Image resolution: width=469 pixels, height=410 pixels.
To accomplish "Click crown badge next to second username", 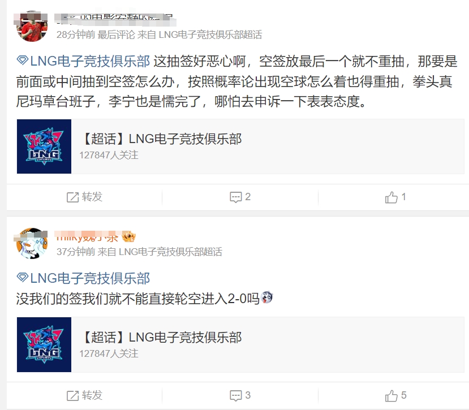I will coord(129,236).
